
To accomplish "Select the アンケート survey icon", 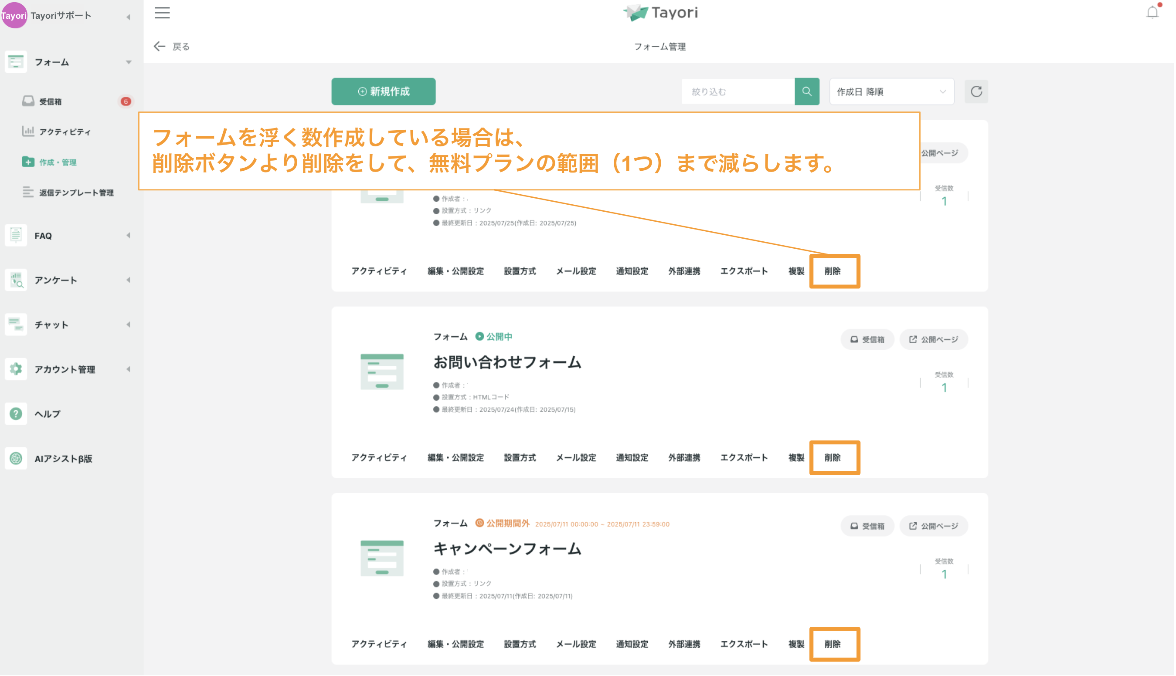I will 16,280.
